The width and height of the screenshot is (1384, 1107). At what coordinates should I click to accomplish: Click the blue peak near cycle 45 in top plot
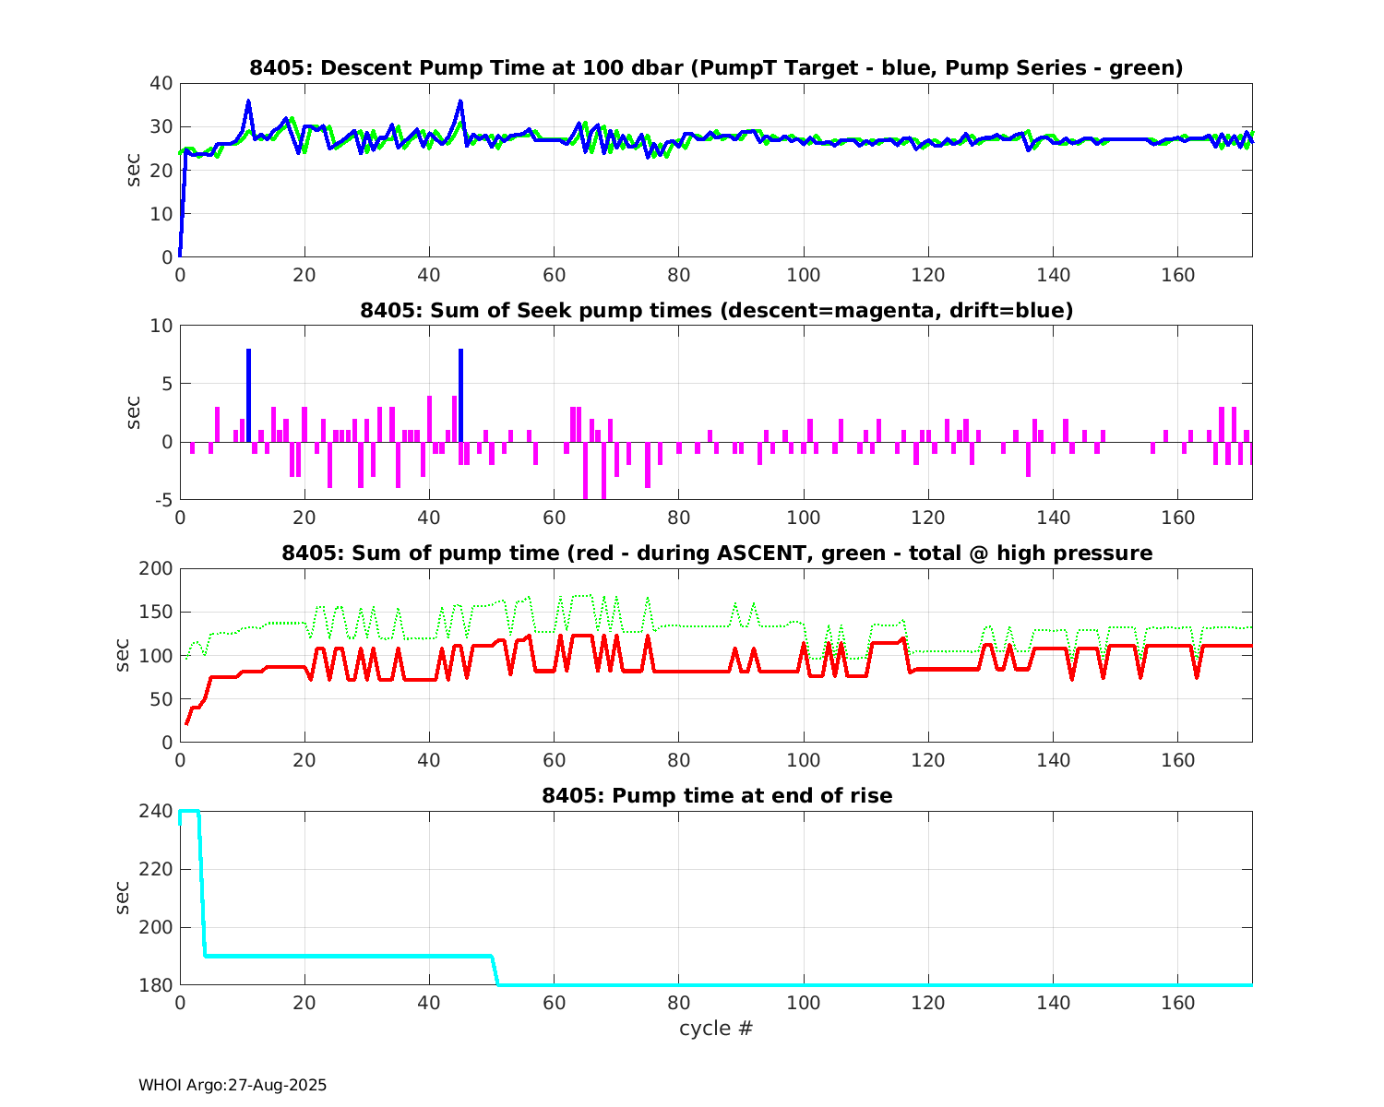click(x=459, y=102)
